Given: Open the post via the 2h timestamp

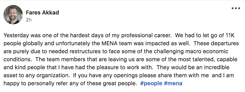Looking at the screenshot, I should [x=29, y=20].
